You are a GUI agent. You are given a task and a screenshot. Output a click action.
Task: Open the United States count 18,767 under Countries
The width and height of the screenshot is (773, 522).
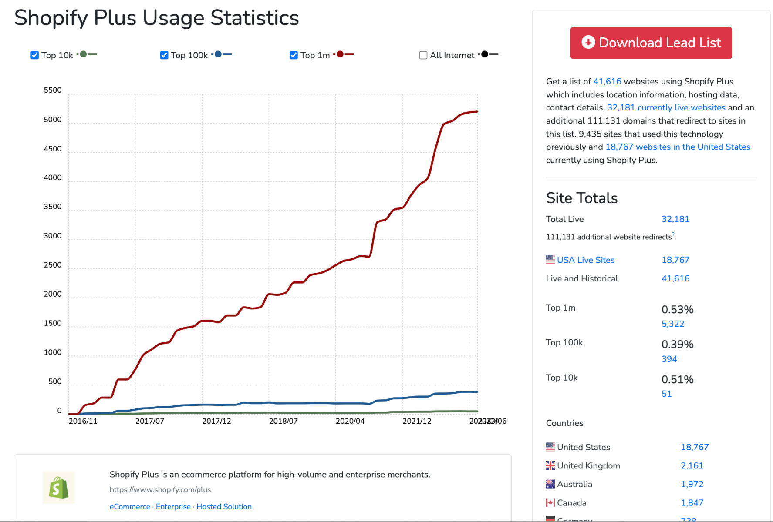695,447
